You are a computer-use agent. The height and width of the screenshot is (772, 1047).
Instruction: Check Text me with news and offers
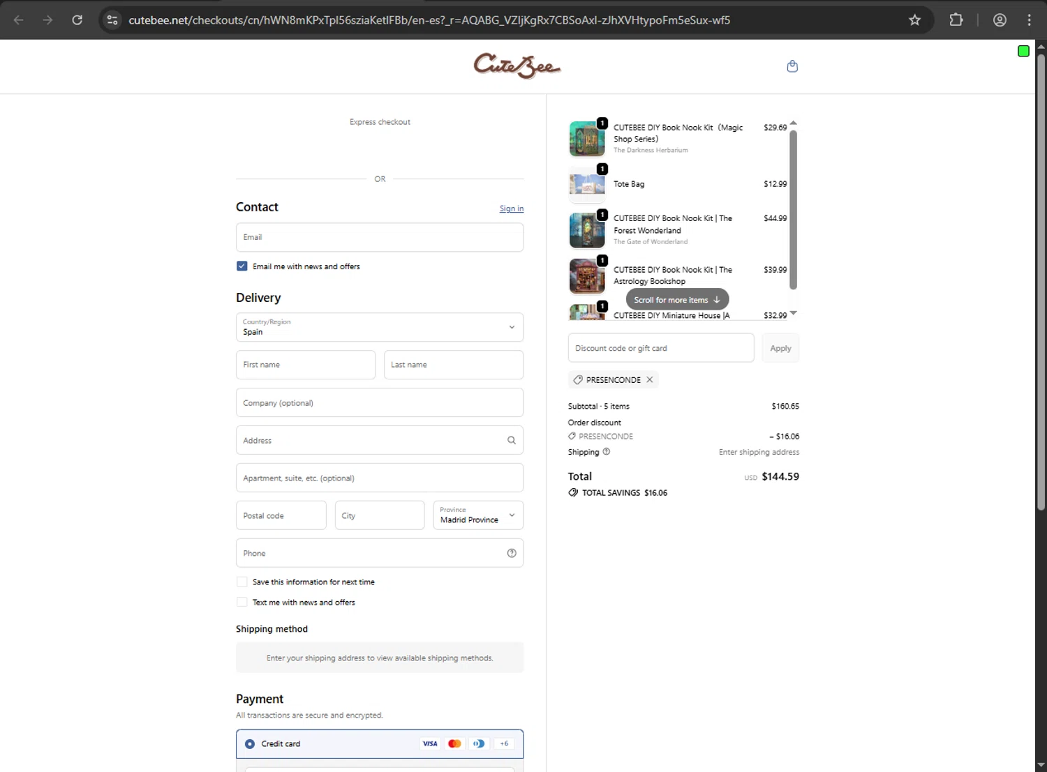tap(242, 602)
